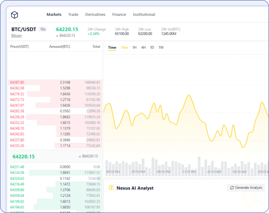Click amount 1.8041 in bid rows
Screen dimensions: 269x213
tap(65, 173)
